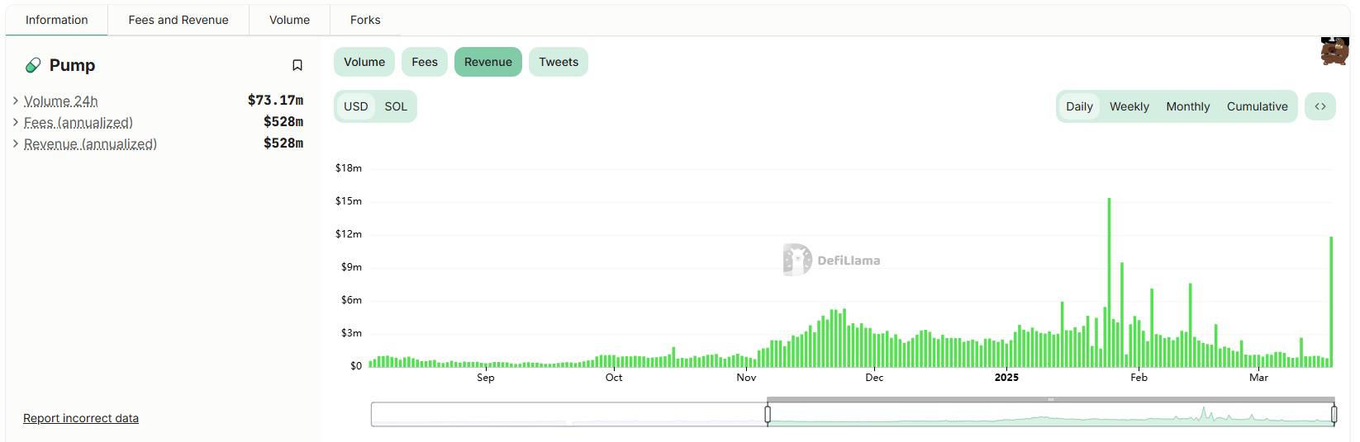
Task: Switch chart denomination to USD
Action: pyautogui.click(x=356, y=106)
